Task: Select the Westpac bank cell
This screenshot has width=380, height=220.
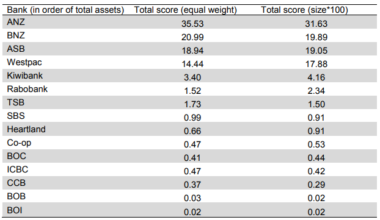Action: [x=24, y=62]
